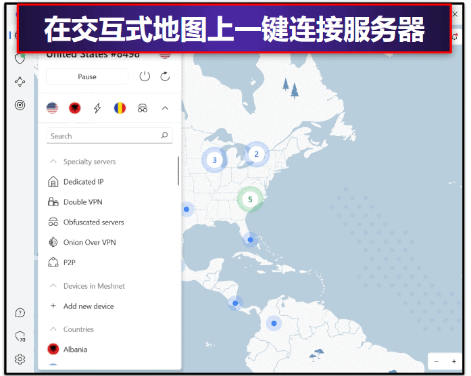Open the Threat Protection target icon

pos(20,105)
